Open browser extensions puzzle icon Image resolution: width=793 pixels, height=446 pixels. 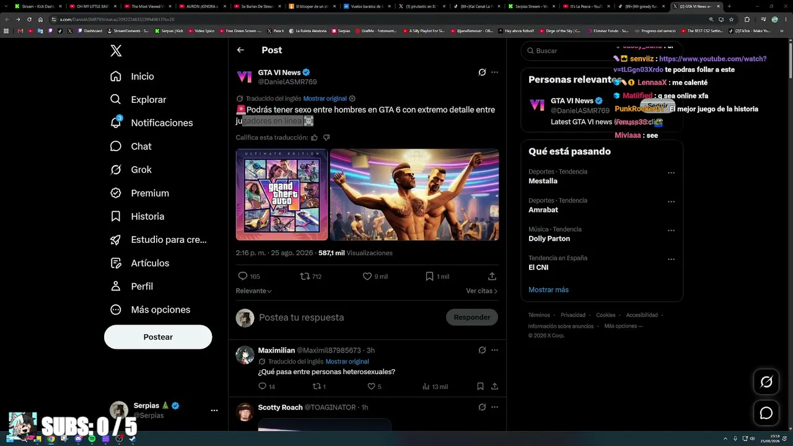pyautogui.click(x=747, y=19)
